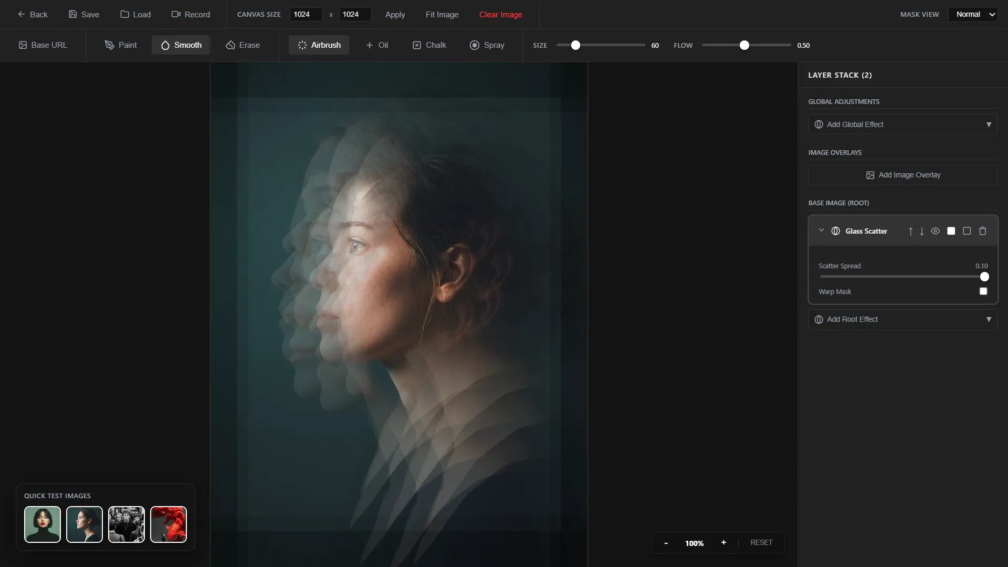Screen dimensions: 1008x567
Task: Click the Layer Stack (2) header
Action: tap(839, 75)
